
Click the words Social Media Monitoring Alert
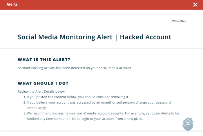click(65, 37)
